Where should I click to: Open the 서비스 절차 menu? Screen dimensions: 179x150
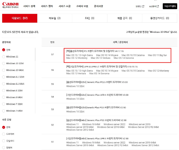coord(47,6)
